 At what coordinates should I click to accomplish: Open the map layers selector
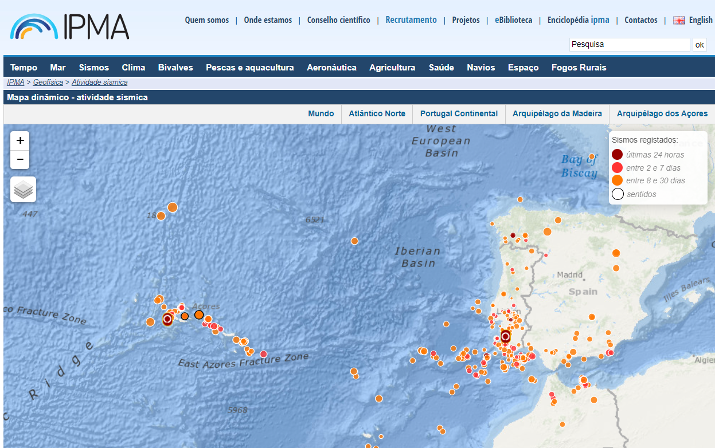tap(23, 190)
